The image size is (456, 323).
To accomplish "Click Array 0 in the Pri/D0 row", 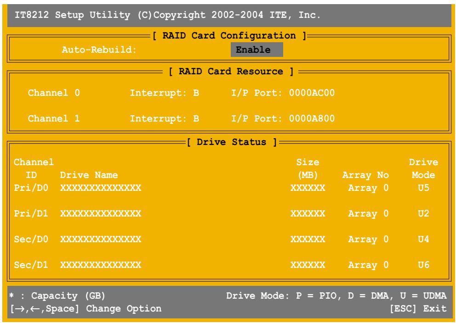I will pyautogui.click(x=368, y=188).
